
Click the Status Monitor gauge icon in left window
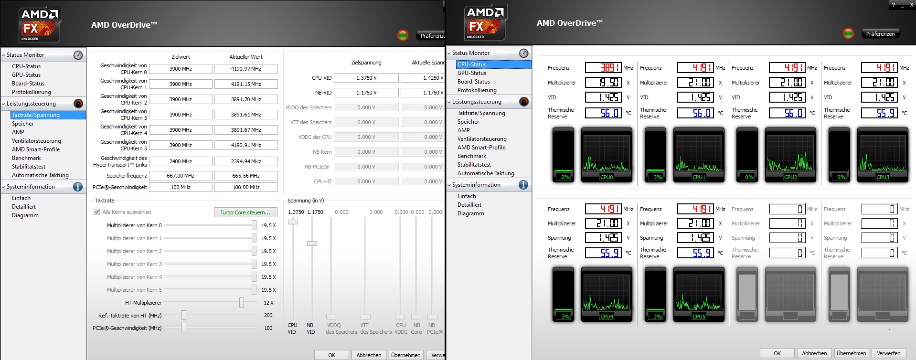click(x=78, y=55)
